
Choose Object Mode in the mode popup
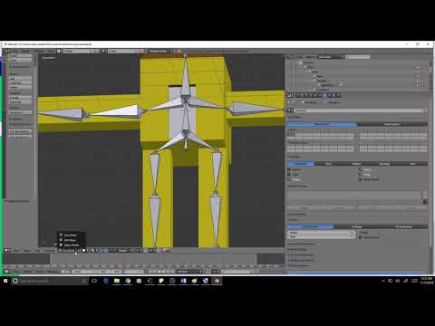point(72,244)
